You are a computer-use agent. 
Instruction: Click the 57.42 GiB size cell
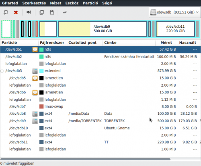(168, 50)
